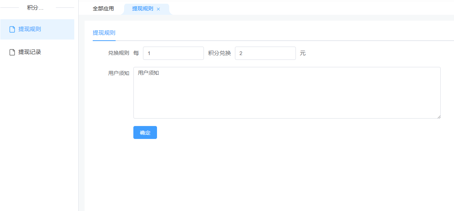Image resolution: width=454 pixels, height=211 pixels.
Task: Open 提现记录 in the sidebar menu
Action: coord(37,52)
